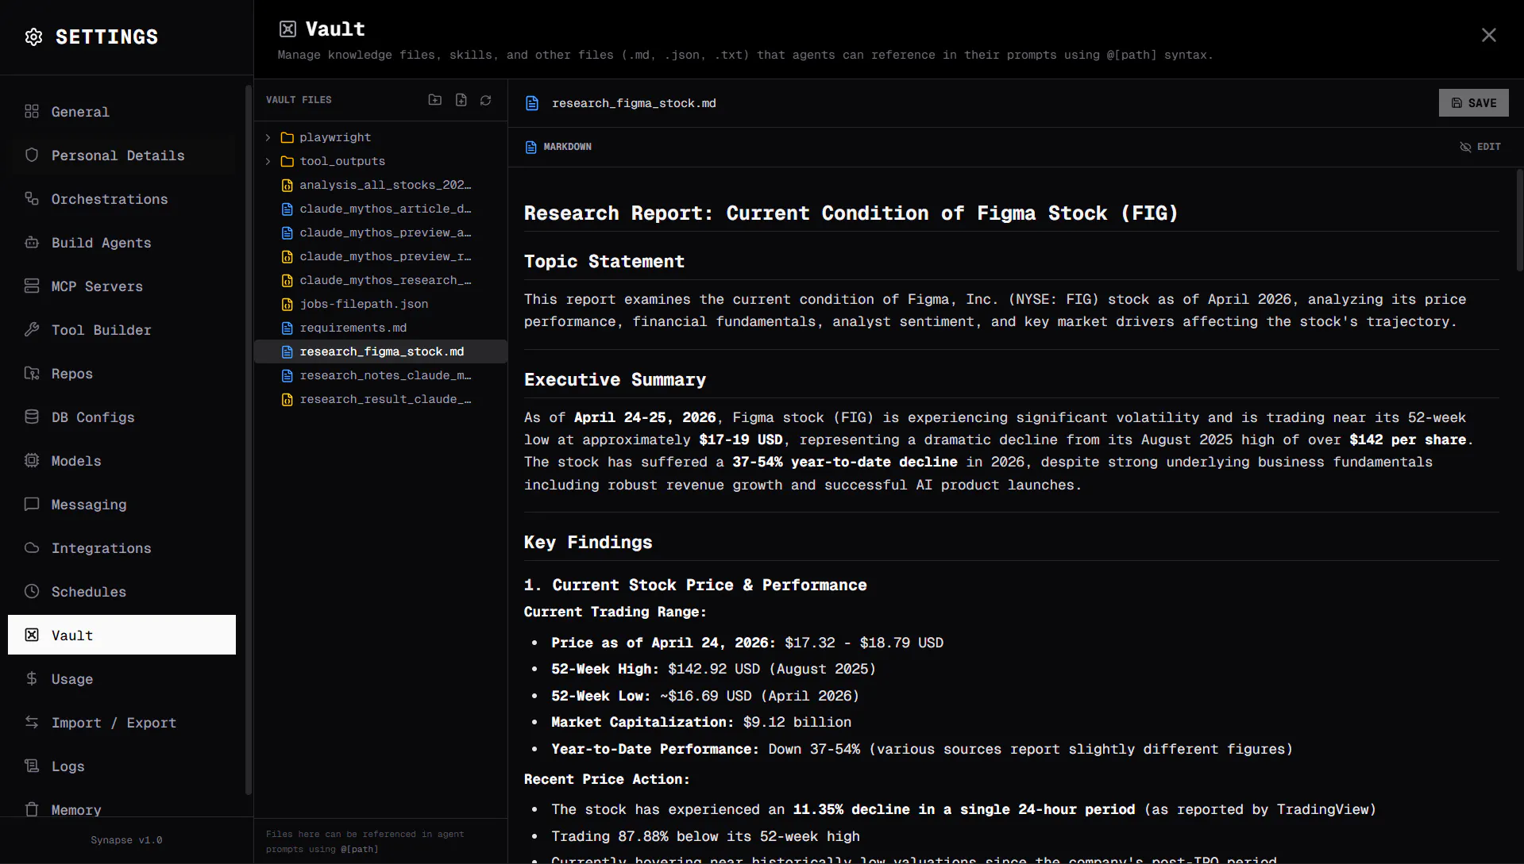Screen dimensions: 1524x864
Task: Click the Build Agents robot icon
Action: [x=32, y=242]
